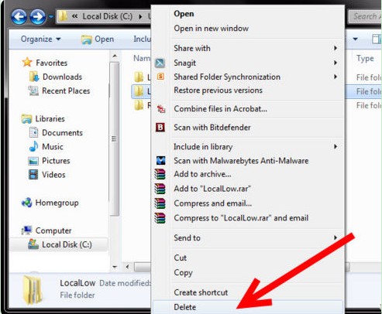Click the Forward navigation arrow
Image resolution: width=382 pixels, height=314 pixels.
38,17
